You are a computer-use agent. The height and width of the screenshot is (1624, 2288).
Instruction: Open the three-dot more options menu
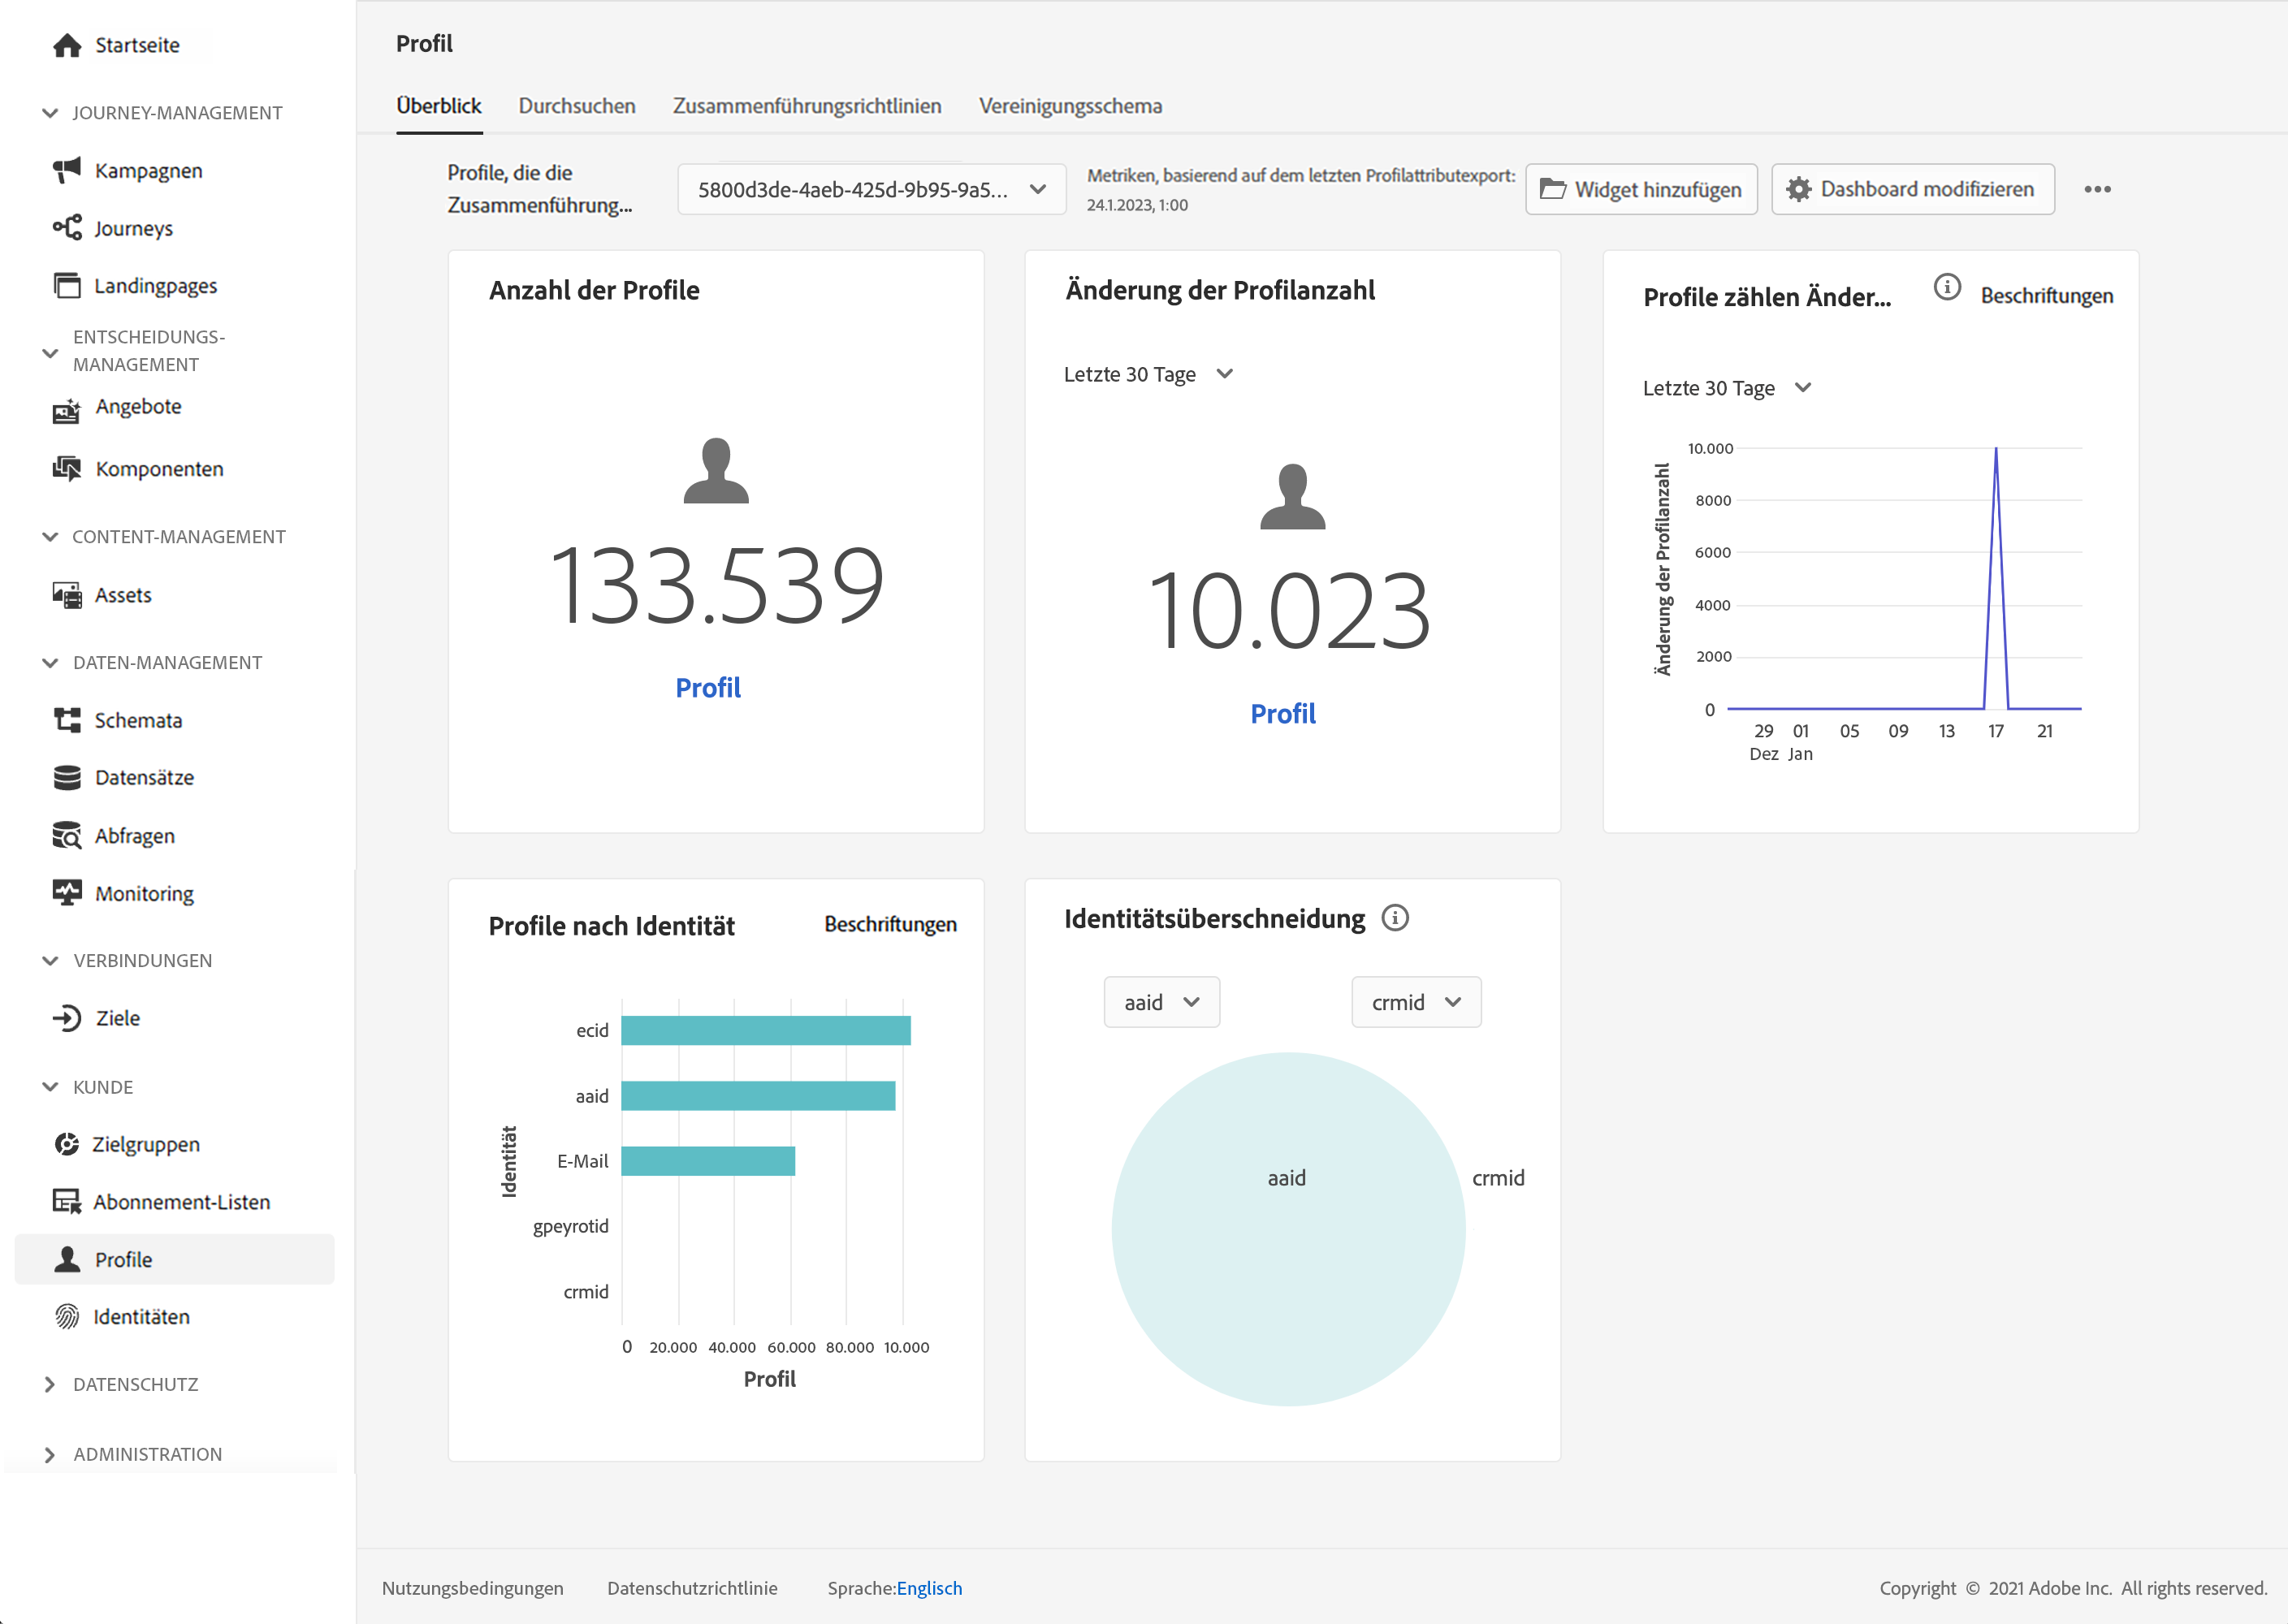[2097, 189]
